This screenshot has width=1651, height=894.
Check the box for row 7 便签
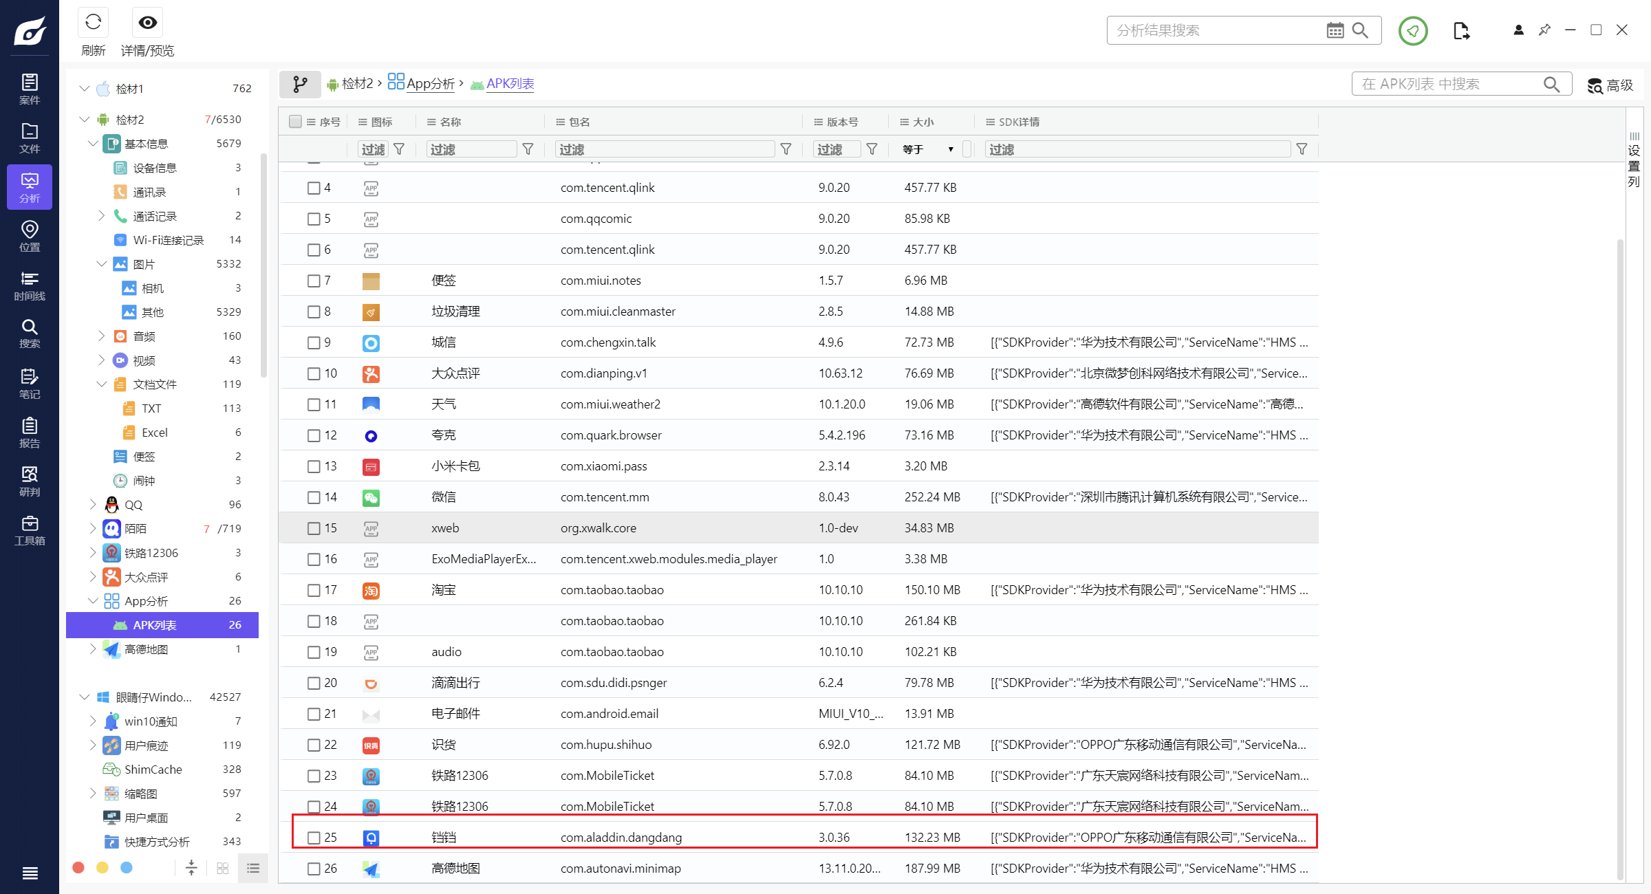tap(314, 281)
